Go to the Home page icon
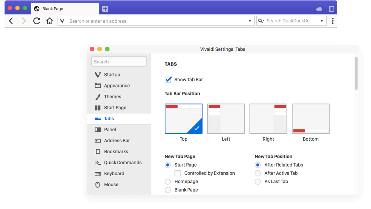The height and width of the screenshot is (209, 371). (x=50, y=21)
